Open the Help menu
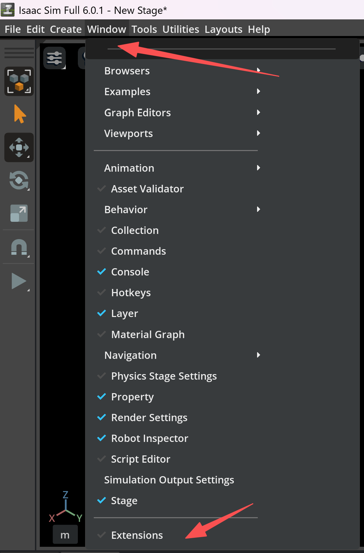The width and height of the screenshot is (364, 553). point(259,29)
